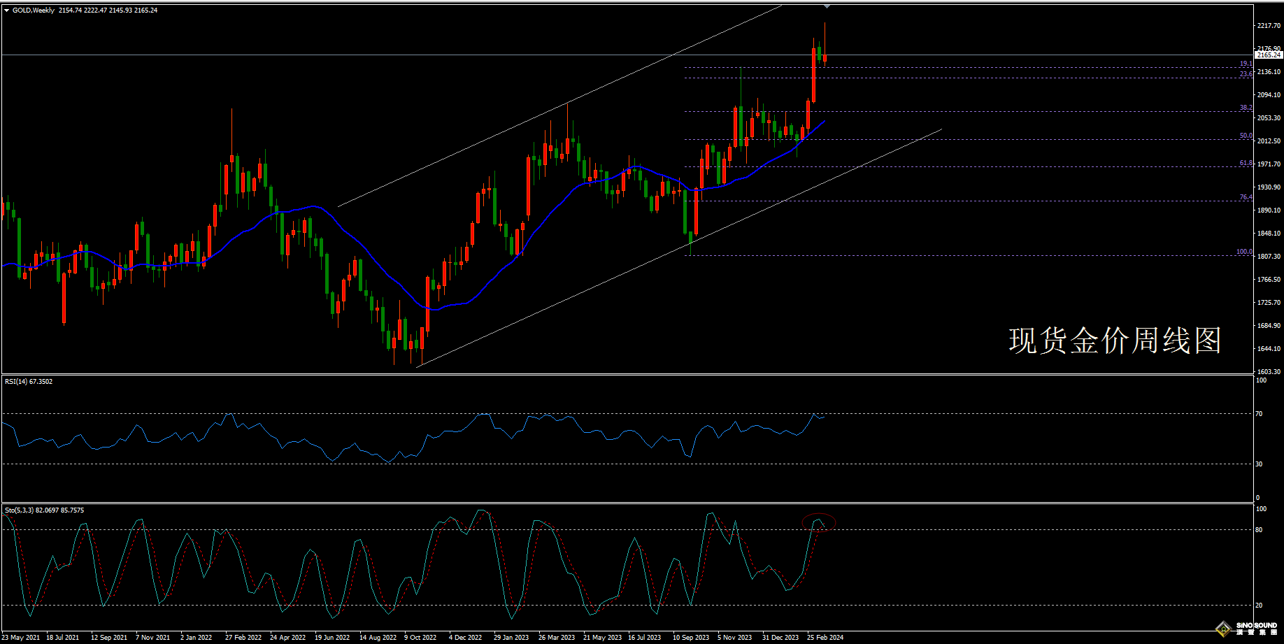Screen dimensions: 1284x644
Task: Select the RSI(14) indicator label
Action: click(x=28, y=382)
